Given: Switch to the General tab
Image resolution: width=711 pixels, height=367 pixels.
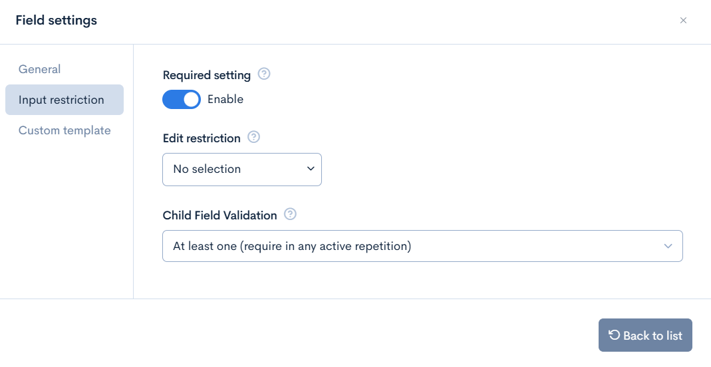Looking at the screenshot, I should pyautogui.click(x=39, y=69).
